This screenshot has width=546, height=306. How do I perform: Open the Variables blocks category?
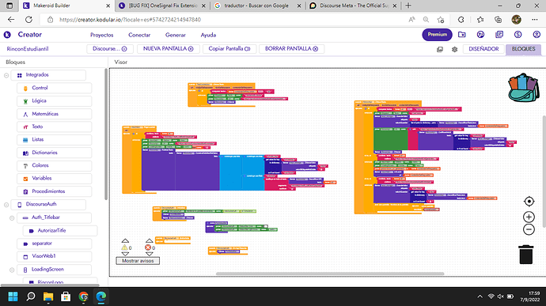(54, 178)
